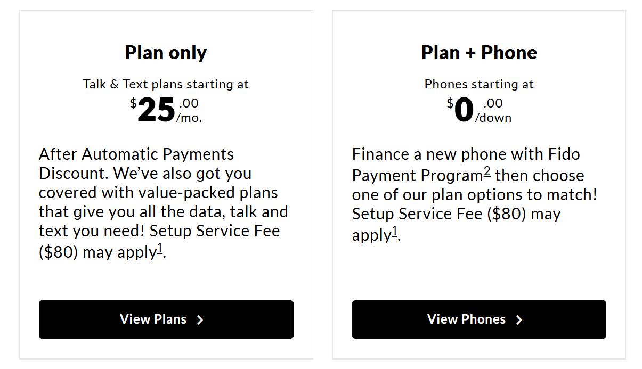Viewport: 642px width, 369px height.
Task: Click the /mo. label beside the price
Action: coord(189,118)
